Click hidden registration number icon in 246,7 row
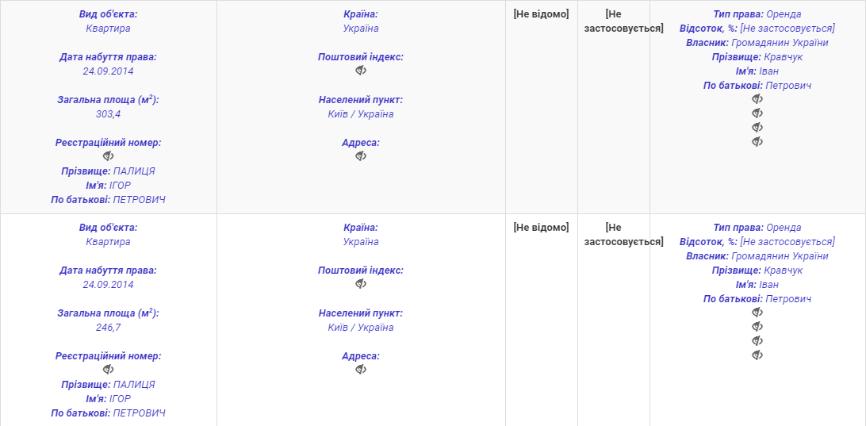 click(x=109, y=370)
